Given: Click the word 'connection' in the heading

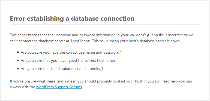Looking at the screenshot, I should click(x=117, y=19).
